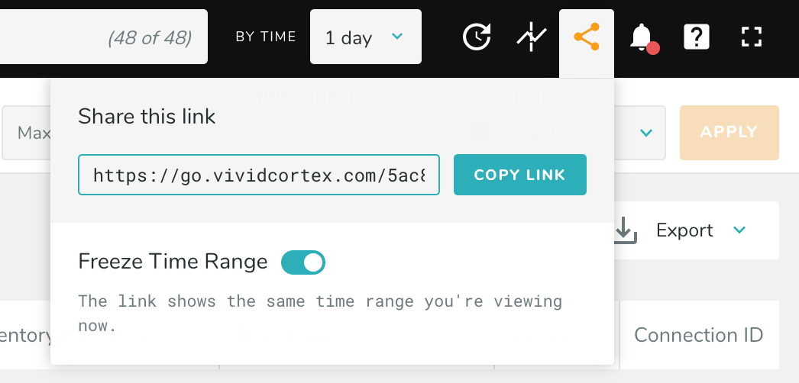The width and height of the screenshot is (799, 383).
Task: Click the Export text label
Action: 684,230
